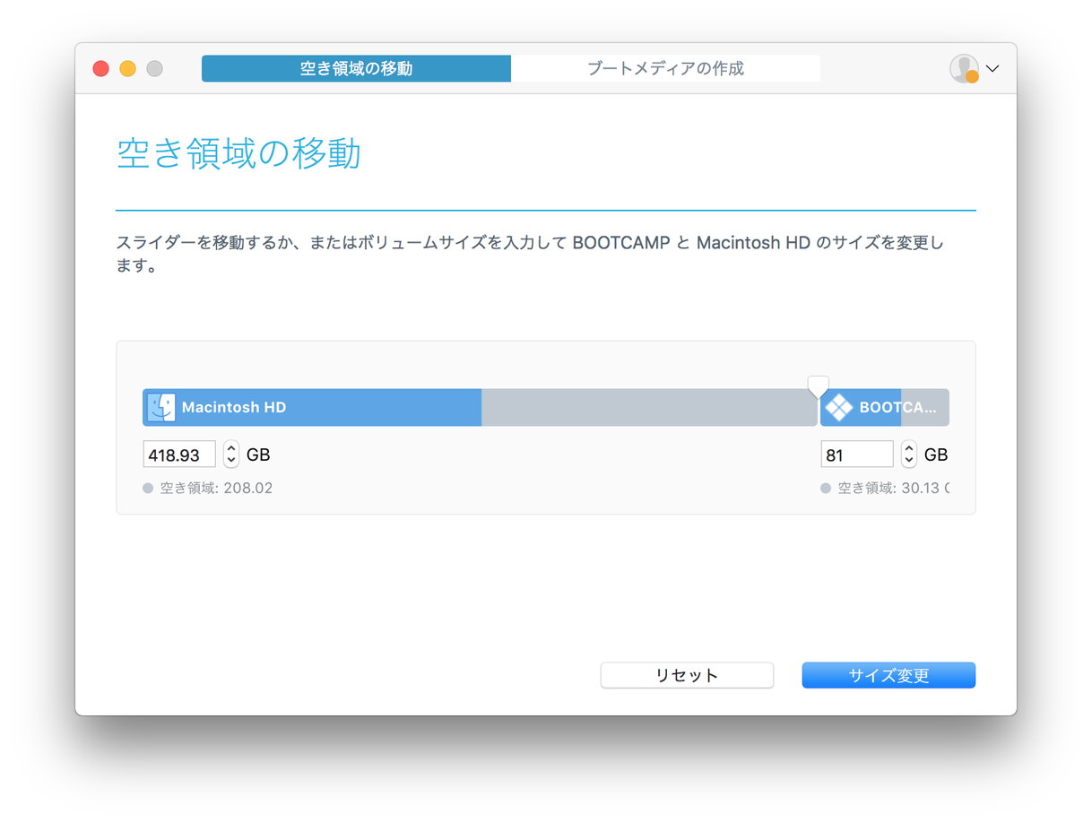Image resolution: width=1092 pixels, height=823 pixels.
Task: Click the blue used portion of Macintosh HD
Action: 312,407
